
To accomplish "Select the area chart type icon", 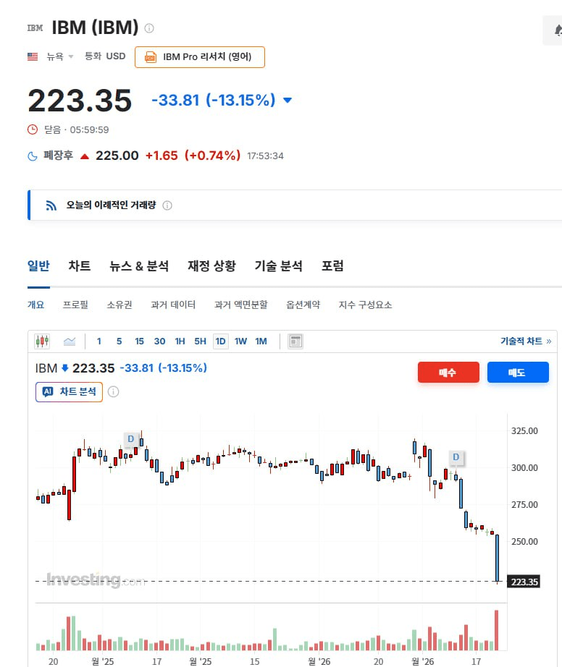I will click(70, 341).
